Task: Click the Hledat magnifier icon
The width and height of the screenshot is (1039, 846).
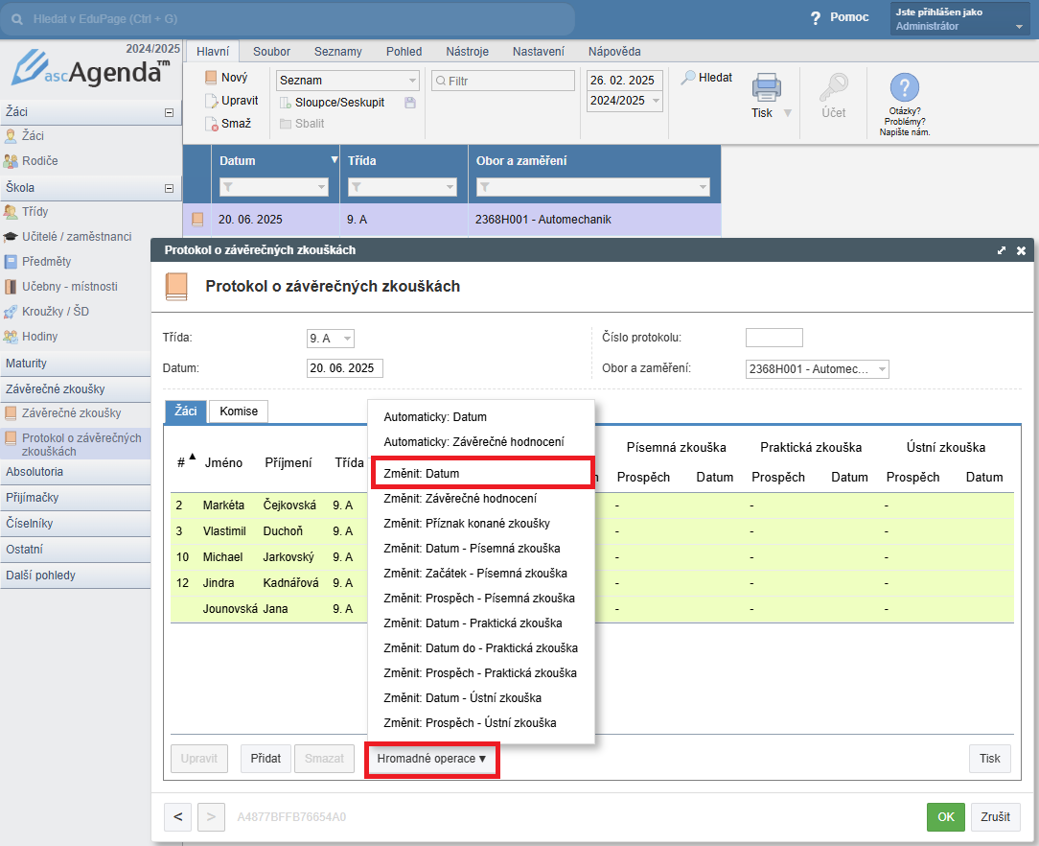Action: [688, 78]
